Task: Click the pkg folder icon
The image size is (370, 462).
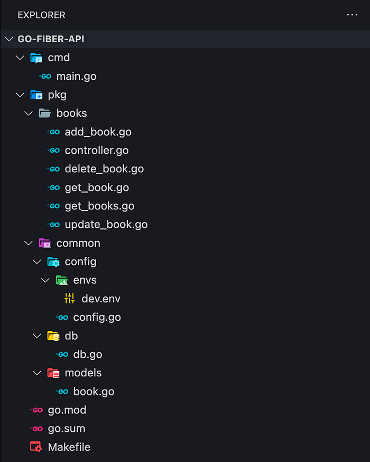Action: (36, 95)
